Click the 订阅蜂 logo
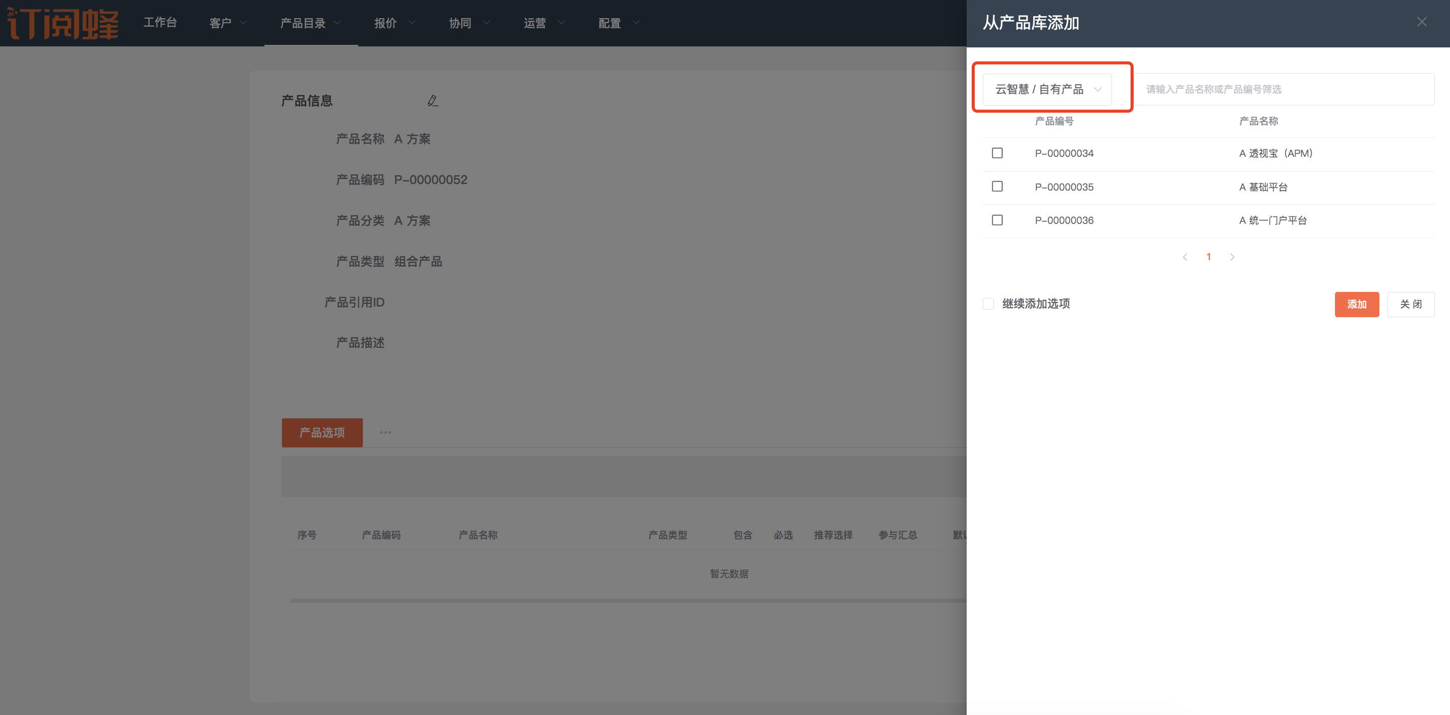 pyautogui.click(x=63, y=23)
